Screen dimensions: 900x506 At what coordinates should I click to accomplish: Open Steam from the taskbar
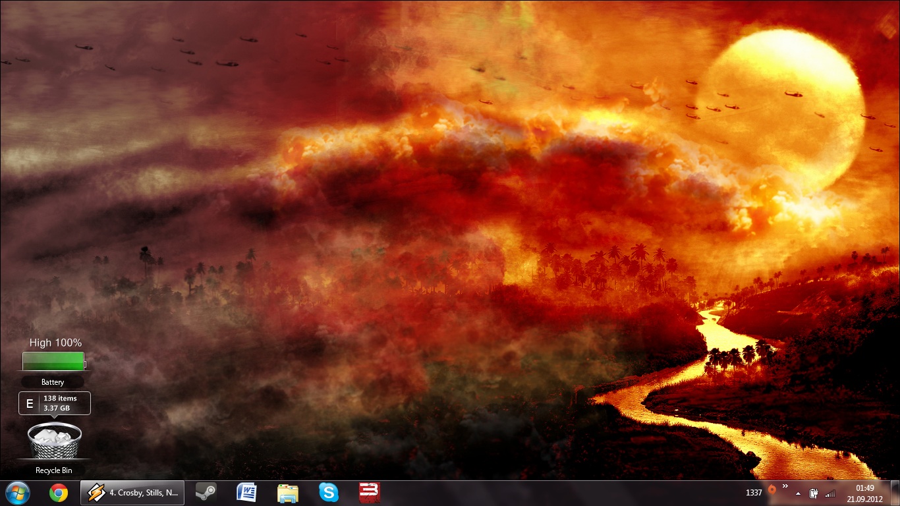tap(206, 493)
